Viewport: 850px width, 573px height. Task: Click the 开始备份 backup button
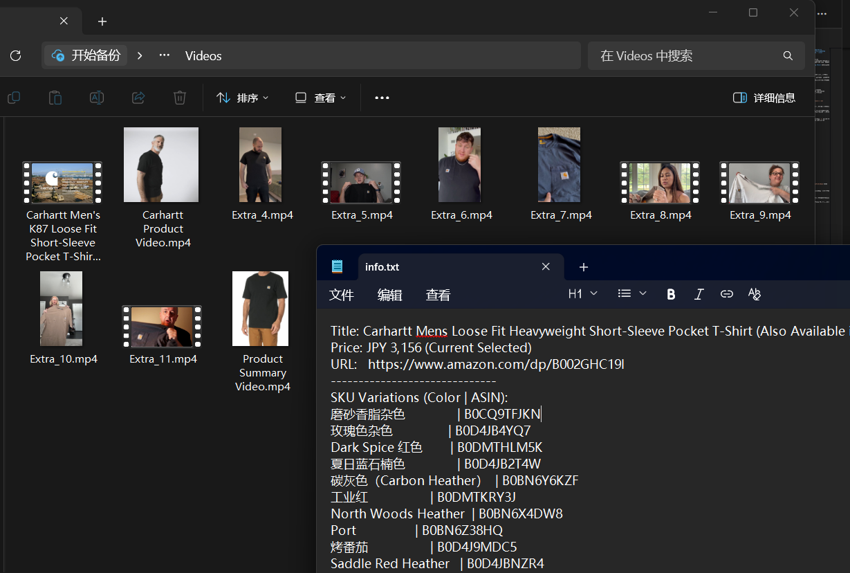point(86,55)
